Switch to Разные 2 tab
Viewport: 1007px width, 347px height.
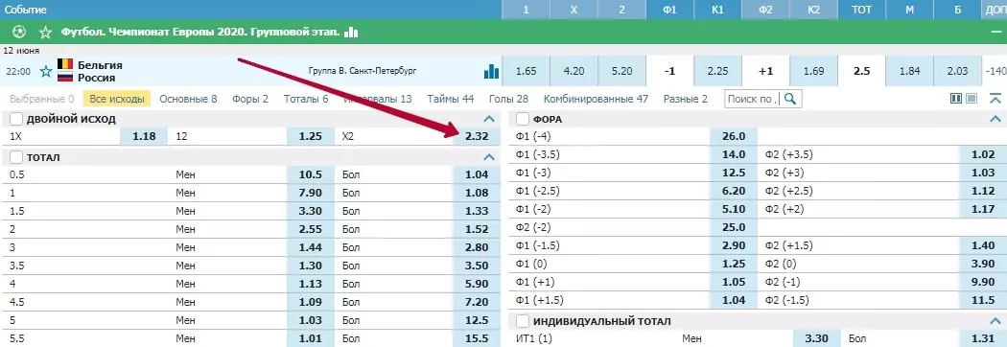pos(686,99)
